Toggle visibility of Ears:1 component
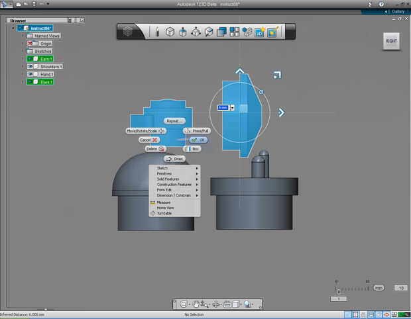This screenshot has height=319, width=411. coord(30,59)
